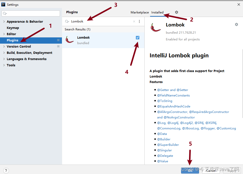Click project-level marker icon beside Plugins

58,40
